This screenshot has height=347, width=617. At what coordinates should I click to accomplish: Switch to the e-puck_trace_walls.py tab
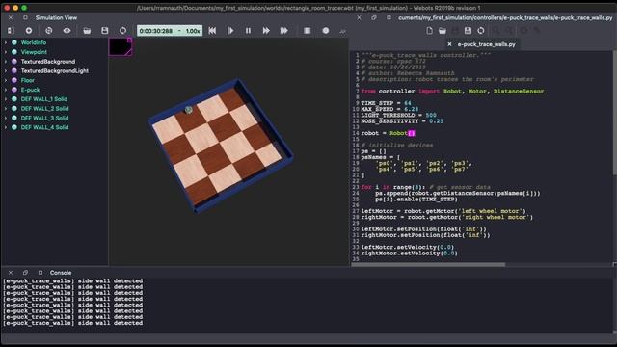tap(486, 44)
